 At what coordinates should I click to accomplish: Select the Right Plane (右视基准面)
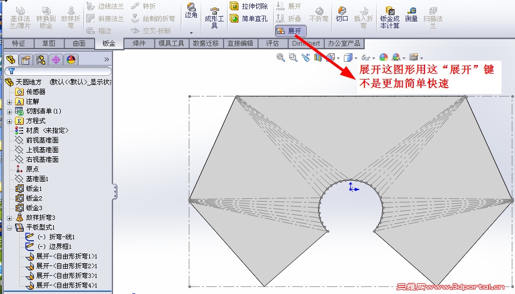pyautogui.click(x=37, y=160)
